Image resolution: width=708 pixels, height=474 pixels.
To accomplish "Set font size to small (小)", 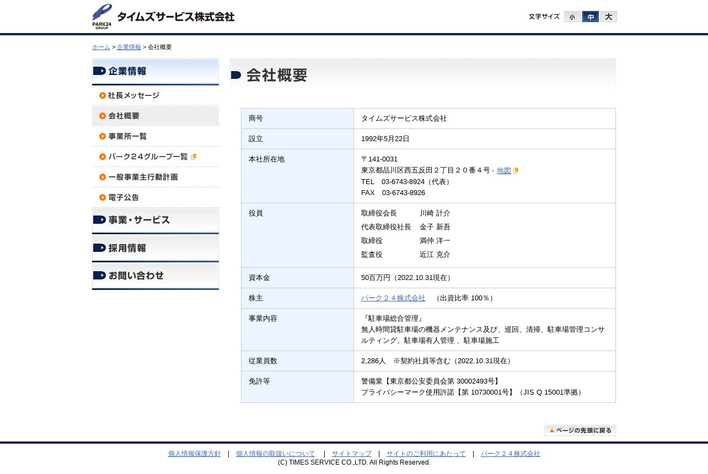I will coord(572,17).
